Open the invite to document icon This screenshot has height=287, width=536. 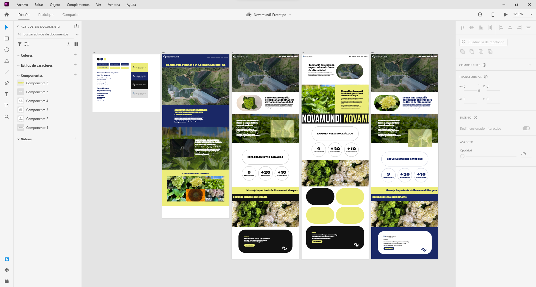480,15
